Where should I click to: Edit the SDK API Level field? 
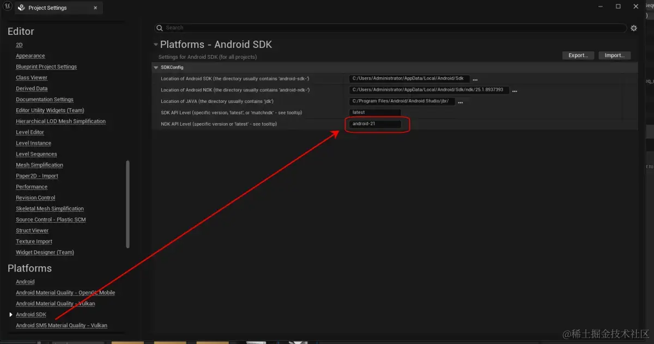coord(375,113)
